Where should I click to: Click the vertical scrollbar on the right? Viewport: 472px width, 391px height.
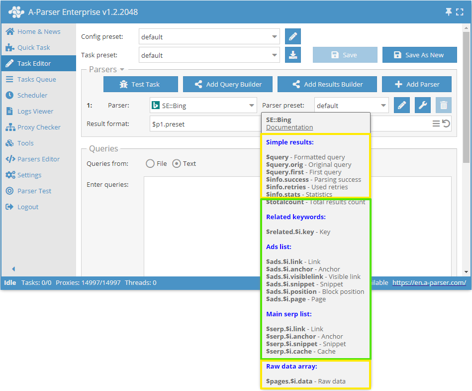[x=466, y=100]
